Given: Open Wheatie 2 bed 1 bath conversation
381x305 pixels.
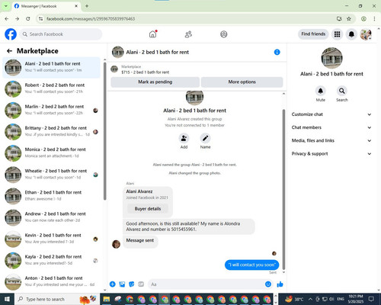Looking at the screenshot, I should point(52,174).
